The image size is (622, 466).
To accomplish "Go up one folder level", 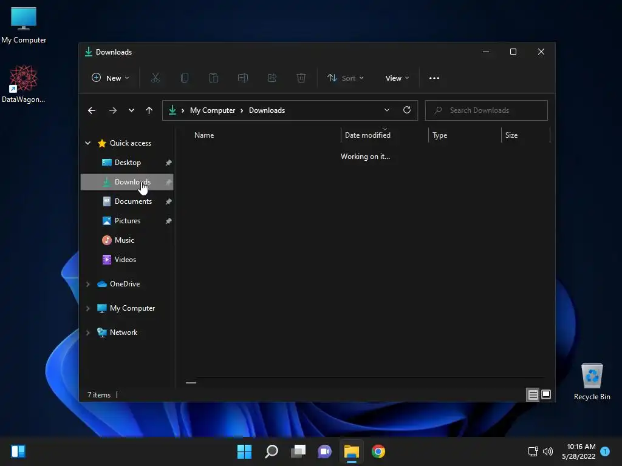I will tap(149, 110).
